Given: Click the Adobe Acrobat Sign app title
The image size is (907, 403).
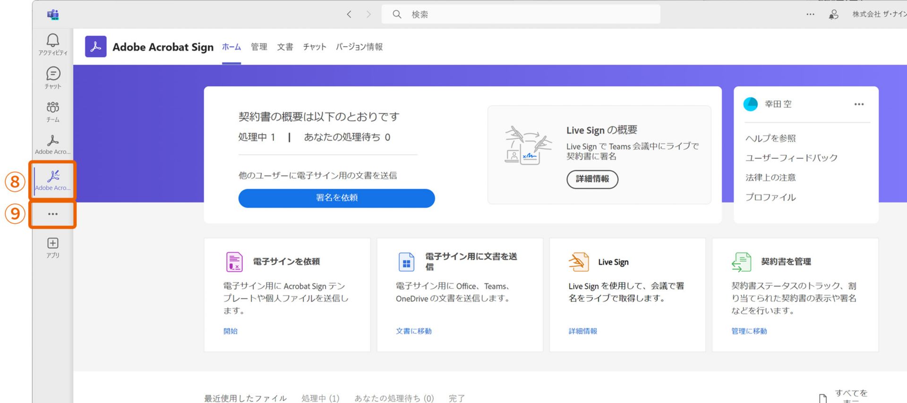Looking at the screenshot, I should point(163,47).
